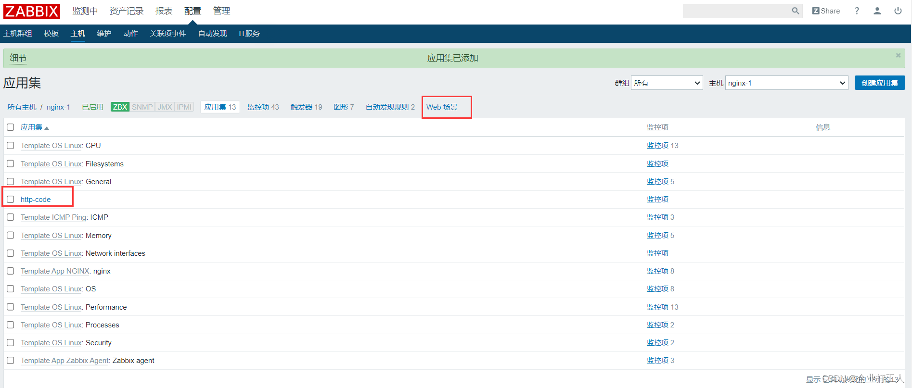Switch to 触发器 19 tab
The height and width of the screenshot is (388, 912).
[x=307, y=107]
